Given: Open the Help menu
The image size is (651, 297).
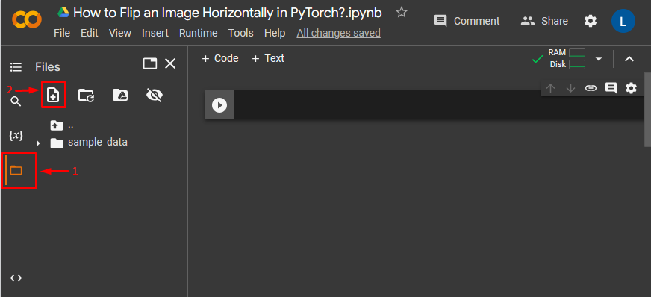Looking at the screenshot, I should coord(275,33).
